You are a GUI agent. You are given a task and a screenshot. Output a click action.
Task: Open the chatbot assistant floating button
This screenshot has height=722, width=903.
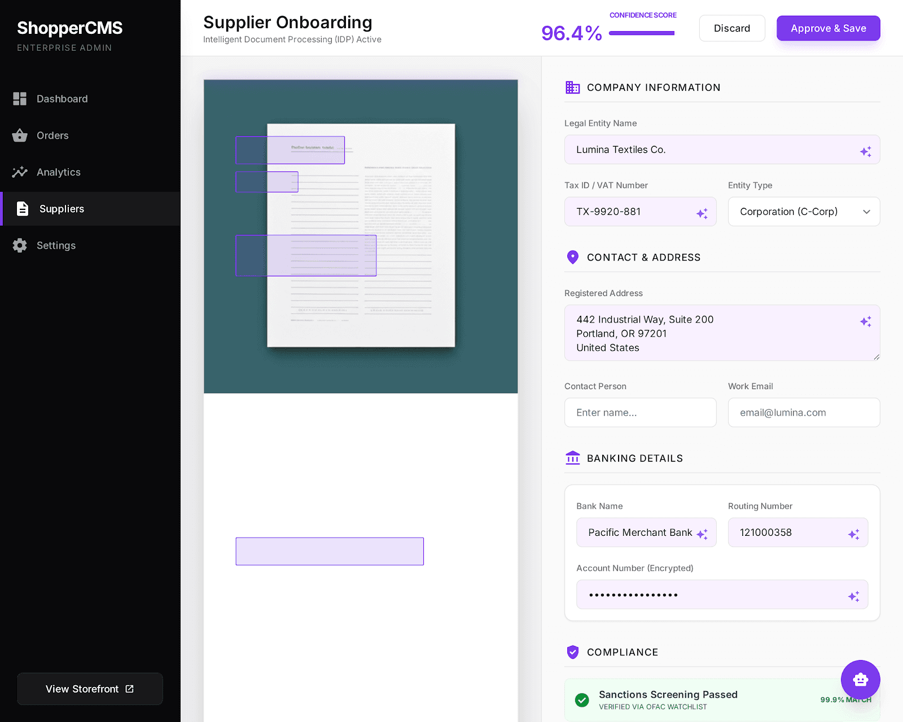[860, 680]
